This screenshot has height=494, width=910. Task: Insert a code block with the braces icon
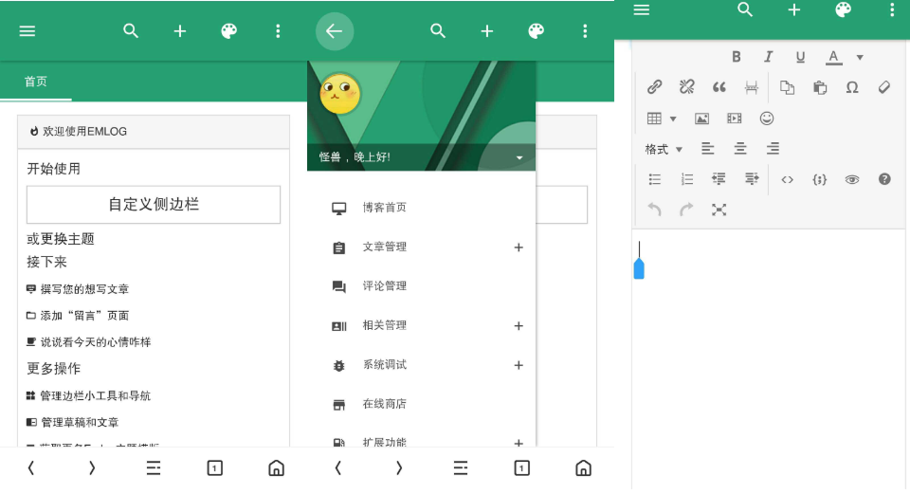click(819, 179)
